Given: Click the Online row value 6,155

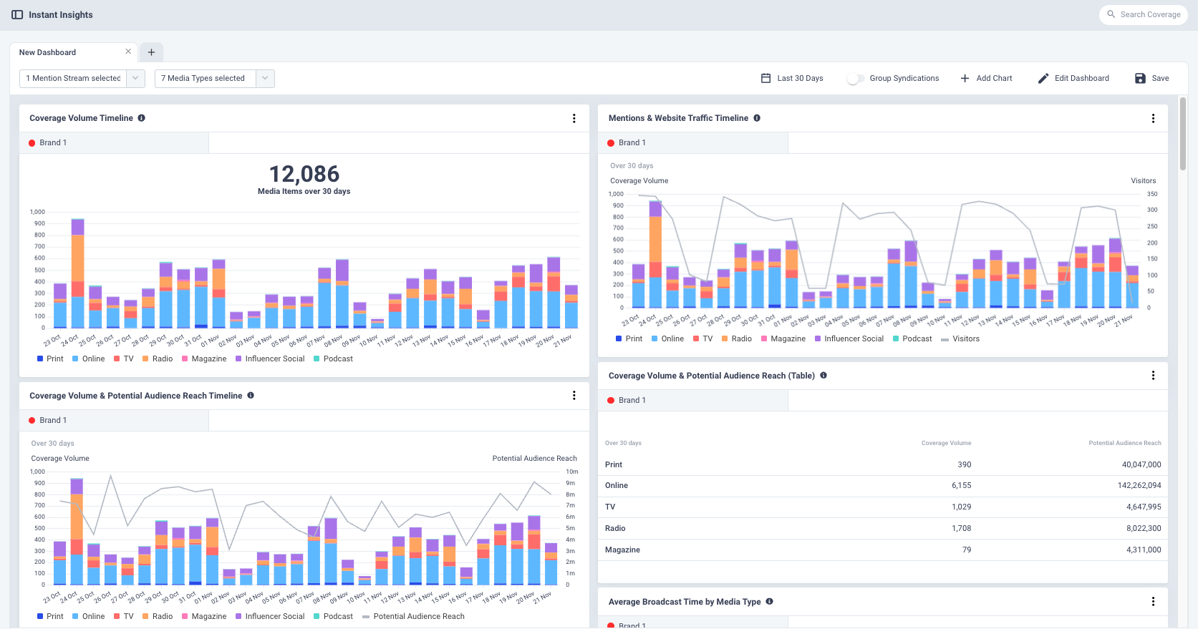Looking at the screenshot, I should pos(962,485).
